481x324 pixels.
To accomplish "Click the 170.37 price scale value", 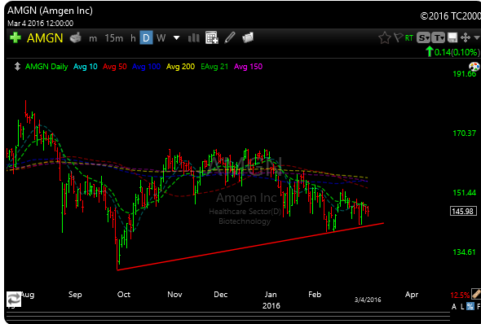I will click(x=465, y=134).
